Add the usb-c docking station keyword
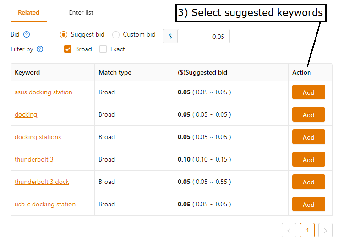The height and width of the screenshot is (248, 343). tap(309, 204)
